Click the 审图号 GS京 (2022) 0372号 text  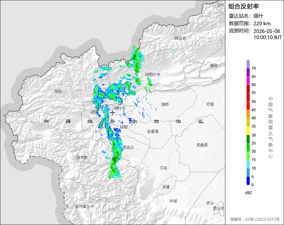(255, 219)
